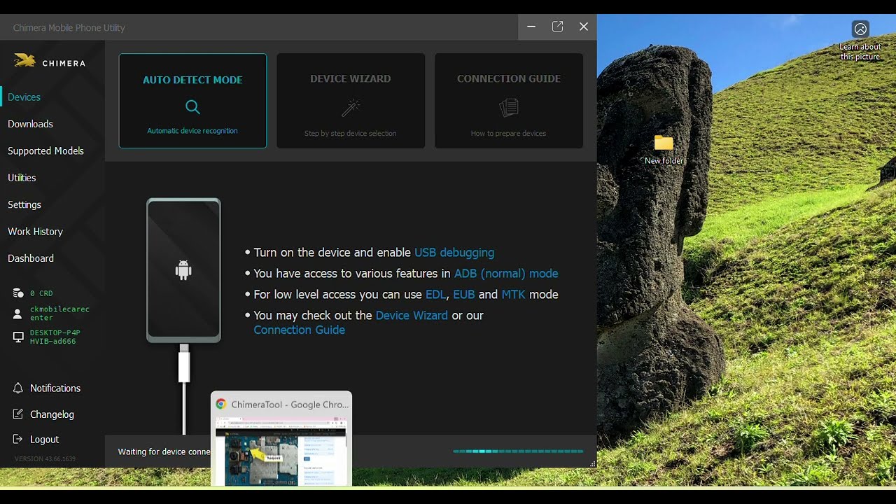The width and height of the screenshot is (896, 504).
Task: Click the computer monitor icon beside DESKTOP-P4P
Action: (x=18, y=337)
